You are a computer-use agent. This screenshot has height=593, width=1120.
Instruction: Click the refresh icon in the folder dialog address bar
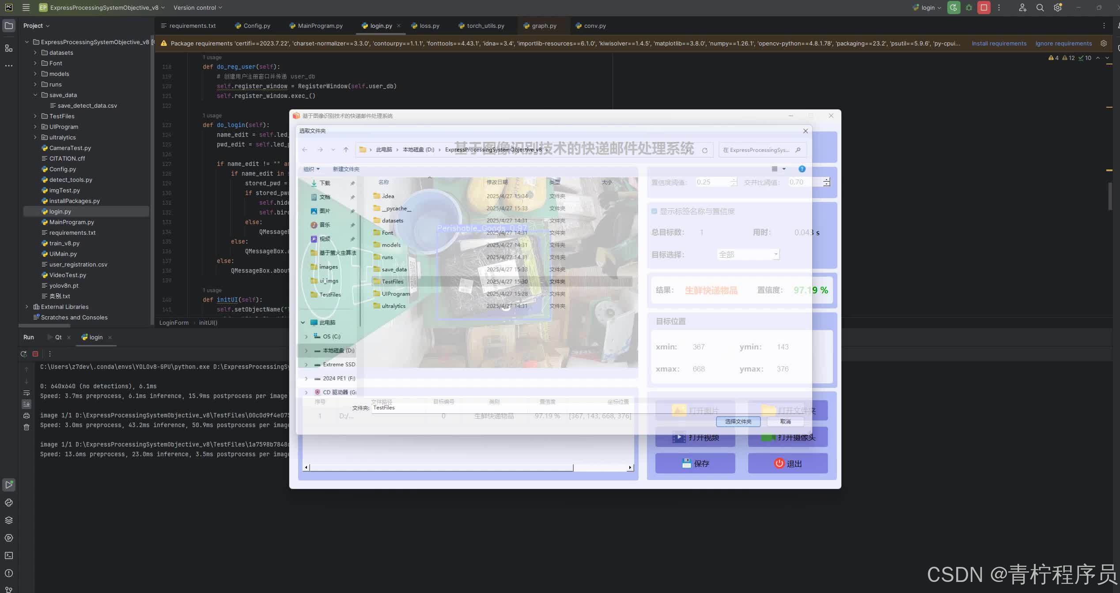coord(705,150)
